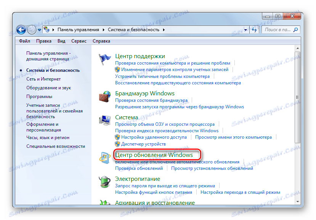Screen dimensions: 316x220
Task: Open Центр обновления Windows heading
Action: click(x=154, y=155)
